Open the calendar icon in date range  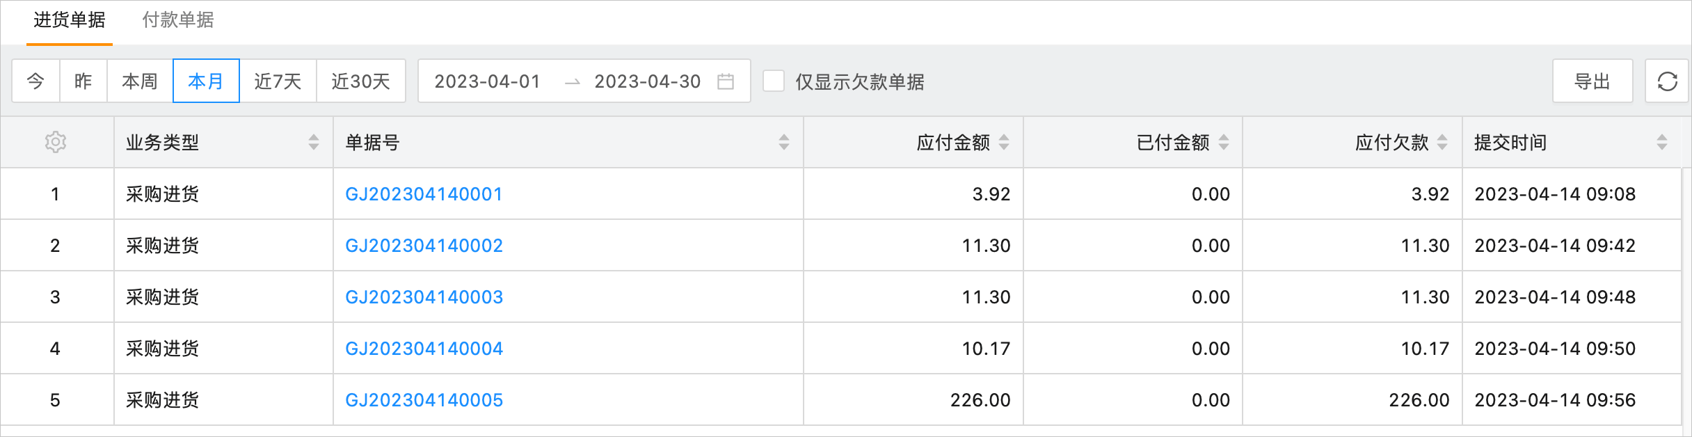(x=726, y=81)
